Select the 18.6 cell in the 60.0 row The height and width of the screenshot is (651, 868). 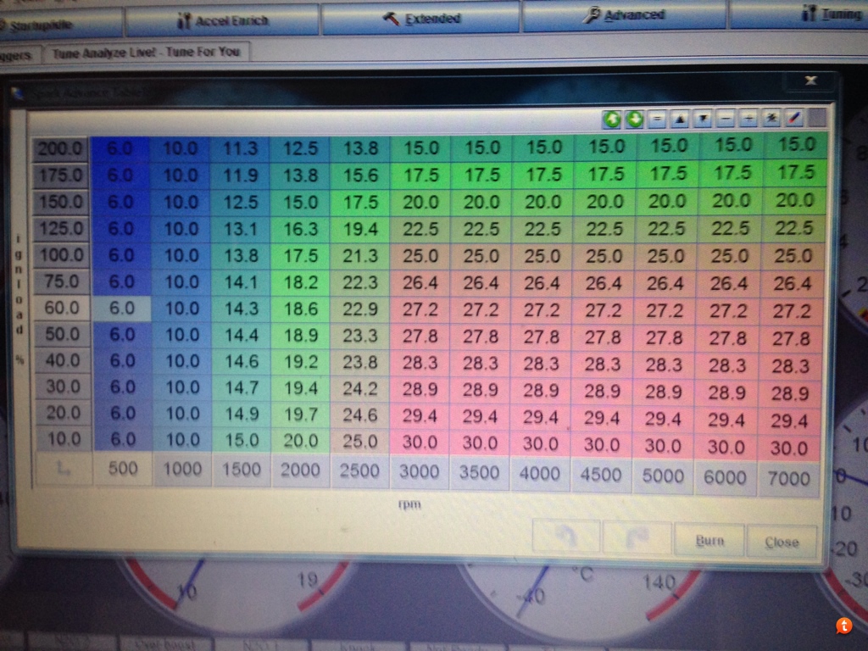pos(301,309)
